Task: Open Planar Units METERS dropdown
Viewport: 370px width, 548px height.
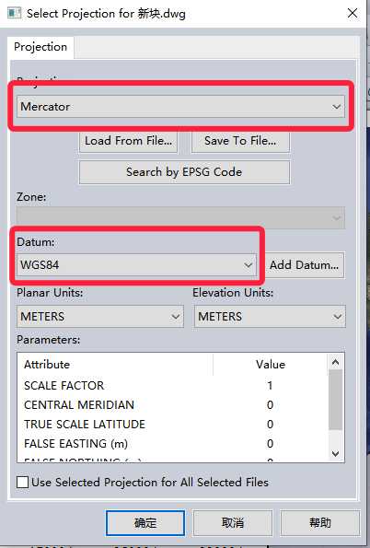Action: (x=100, y=317)
